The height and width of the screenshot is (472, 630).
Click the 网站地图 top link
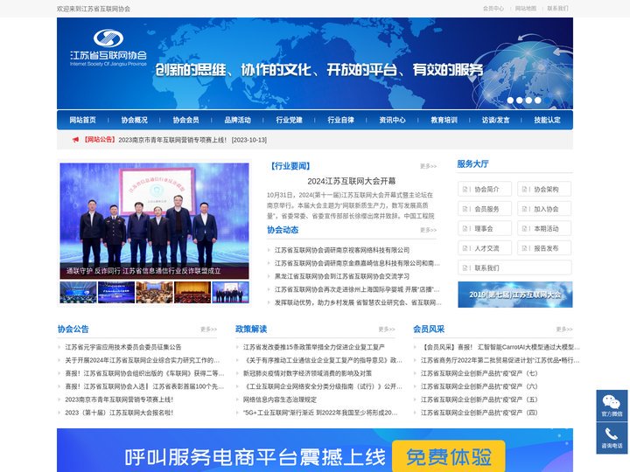pyautogui.click(x=526, y=9)
